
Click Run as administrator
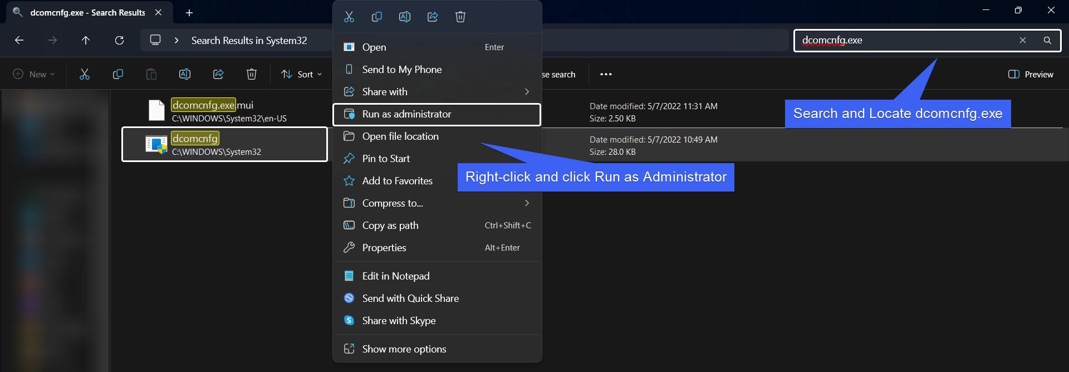click(x=437, y=114)
